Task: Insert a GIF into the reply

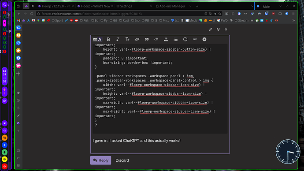Action: (x=195, y=39)
